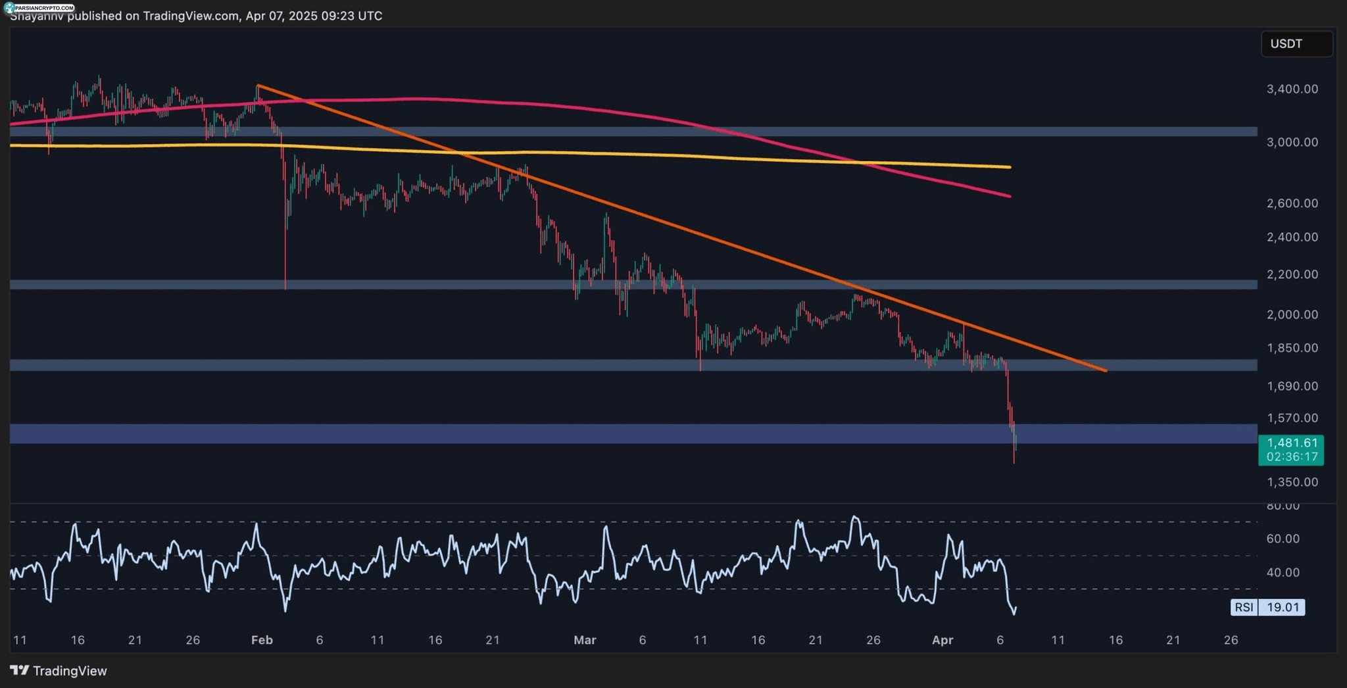1347x688 pixels.
Task: Select the yellow moving average line
Action: 510,153
